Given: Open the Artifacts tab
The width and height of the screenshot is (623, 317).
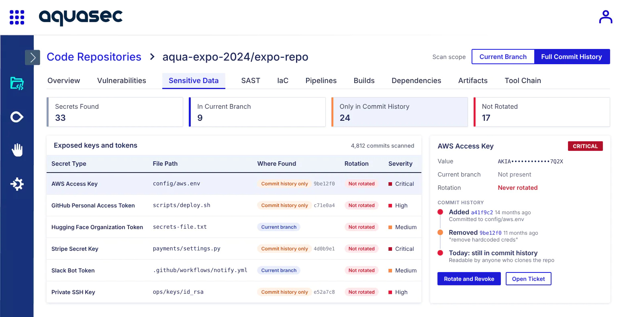Looking at the screenshot, I should point(473,81).
